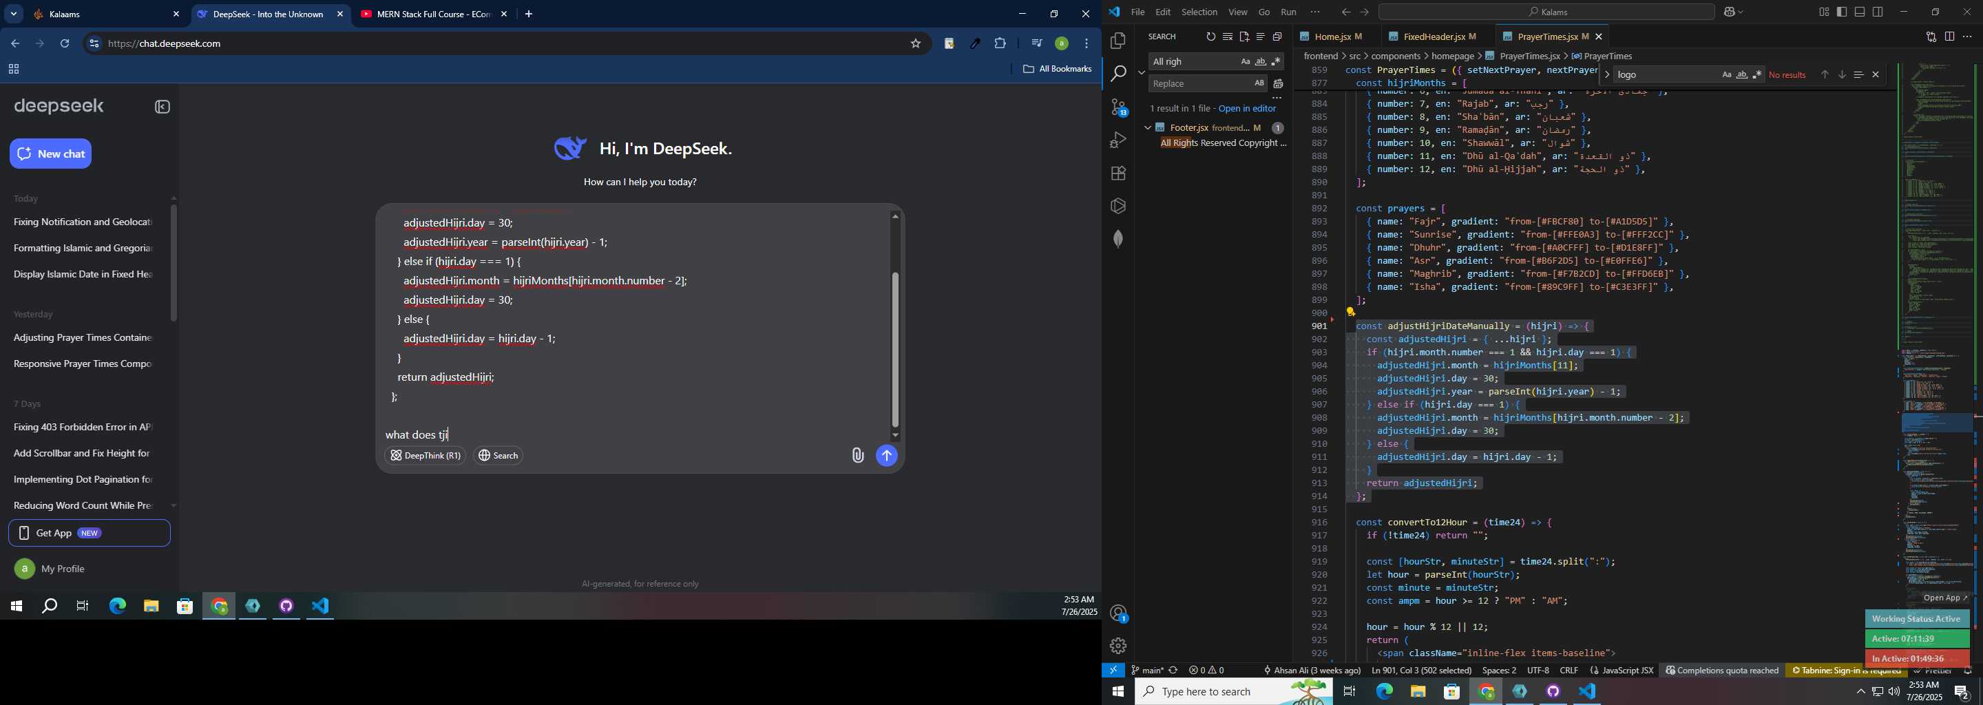Bookmark this page with the star icon
This screenshot has width=1983, height=705.
[x=915, y=44]
